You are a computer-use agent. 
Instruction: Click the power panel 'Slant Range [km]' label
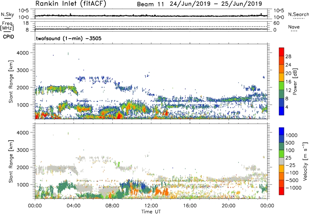pyautogui.click(x=11, y=82)
